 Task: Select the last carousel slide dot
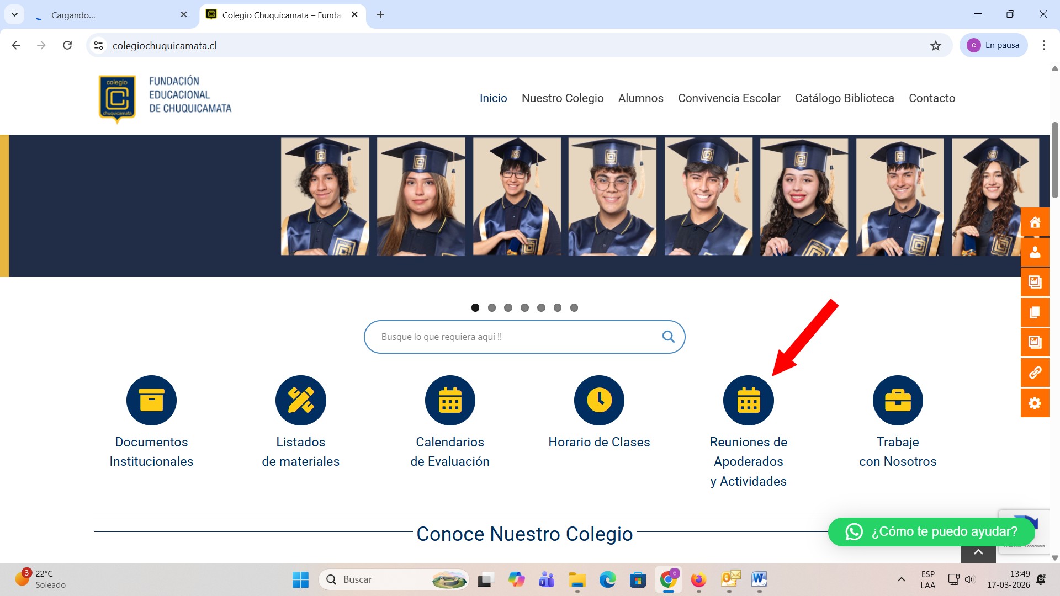click(574, 308)
